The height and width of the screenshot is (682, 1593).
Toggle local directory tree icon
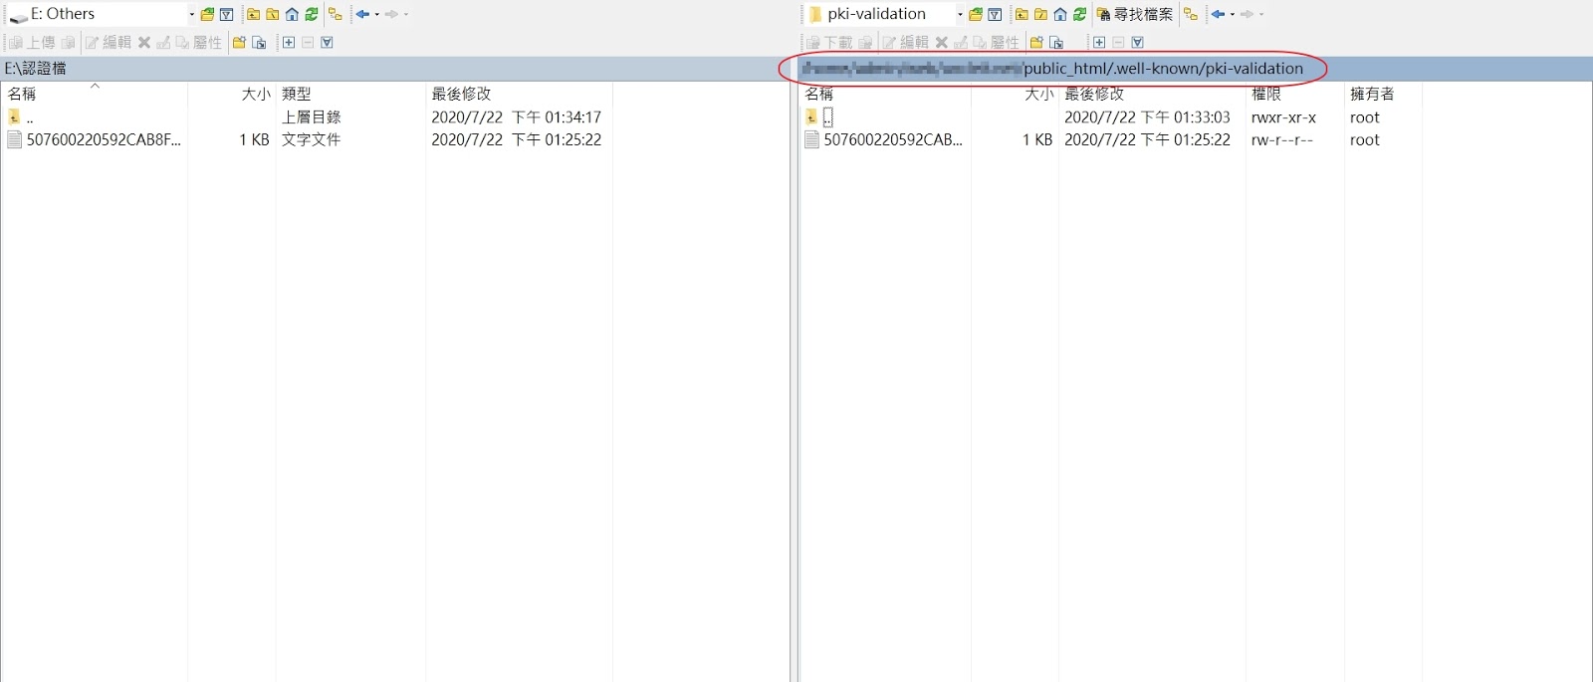(x=336, y=14)
